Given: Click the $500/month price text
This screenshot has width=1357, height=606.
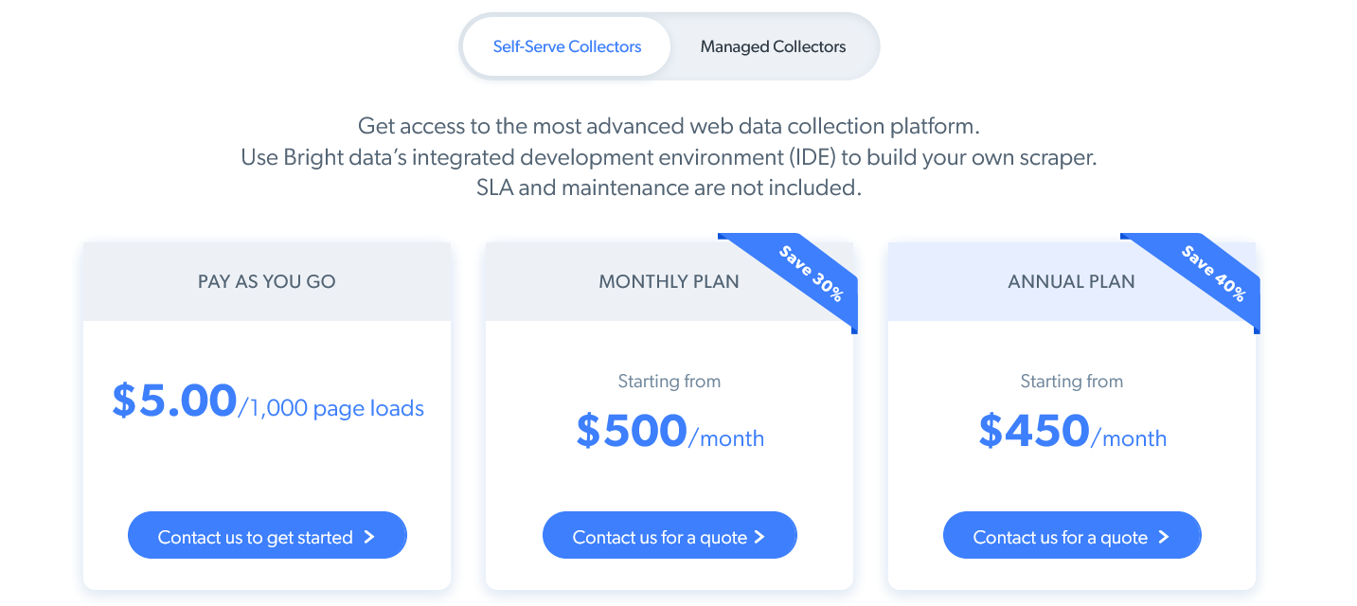Looking at the screenshot, I should (x=670, y=432).
